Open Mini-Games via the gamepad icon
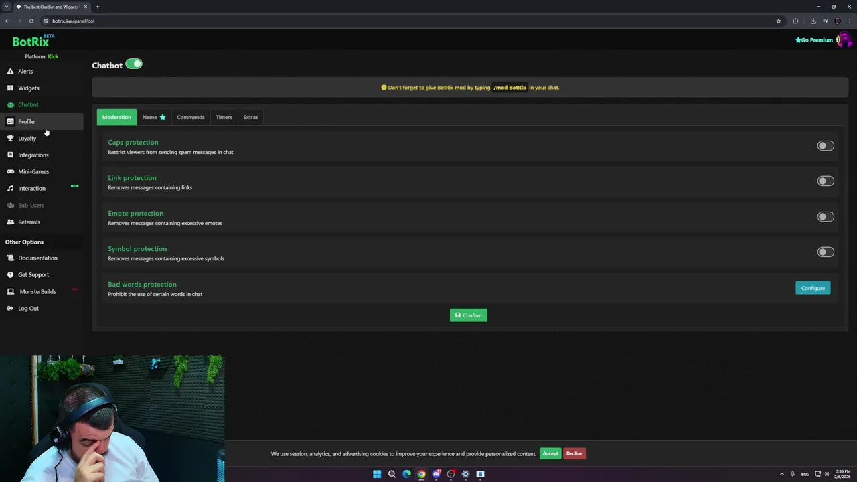Viewport: 857px width, 482px height. [10, 171]
